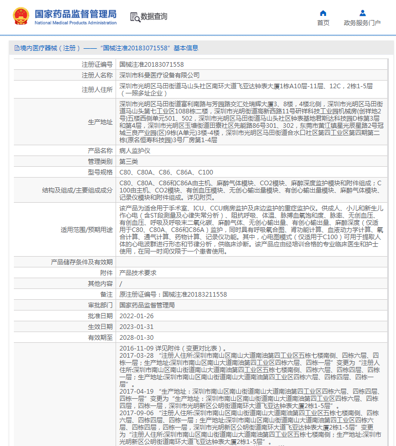Click the 注册人住所 label cell
This screenshot has width=396, height=446.
tap(65, 90)
